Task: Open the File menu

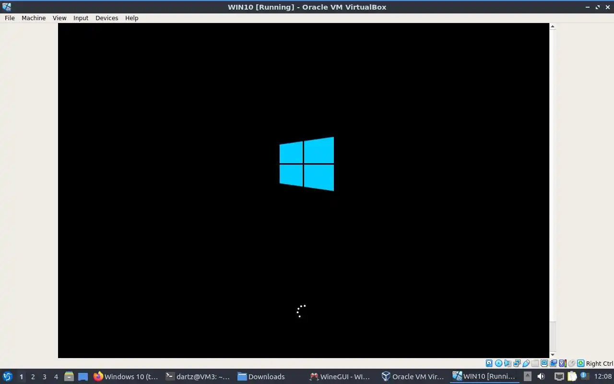Action: coord(10,18)
